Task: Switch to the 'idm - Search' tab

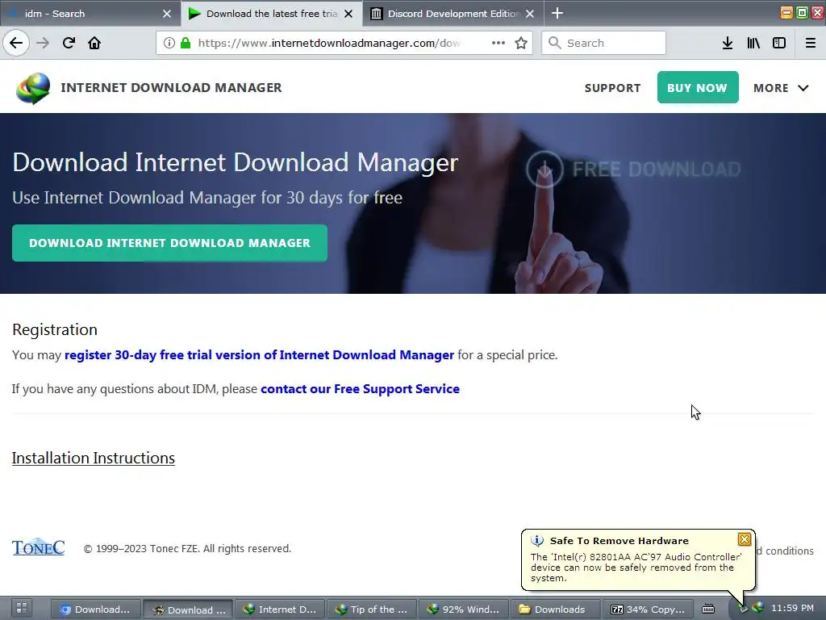Action: click(x=90, y=14)
